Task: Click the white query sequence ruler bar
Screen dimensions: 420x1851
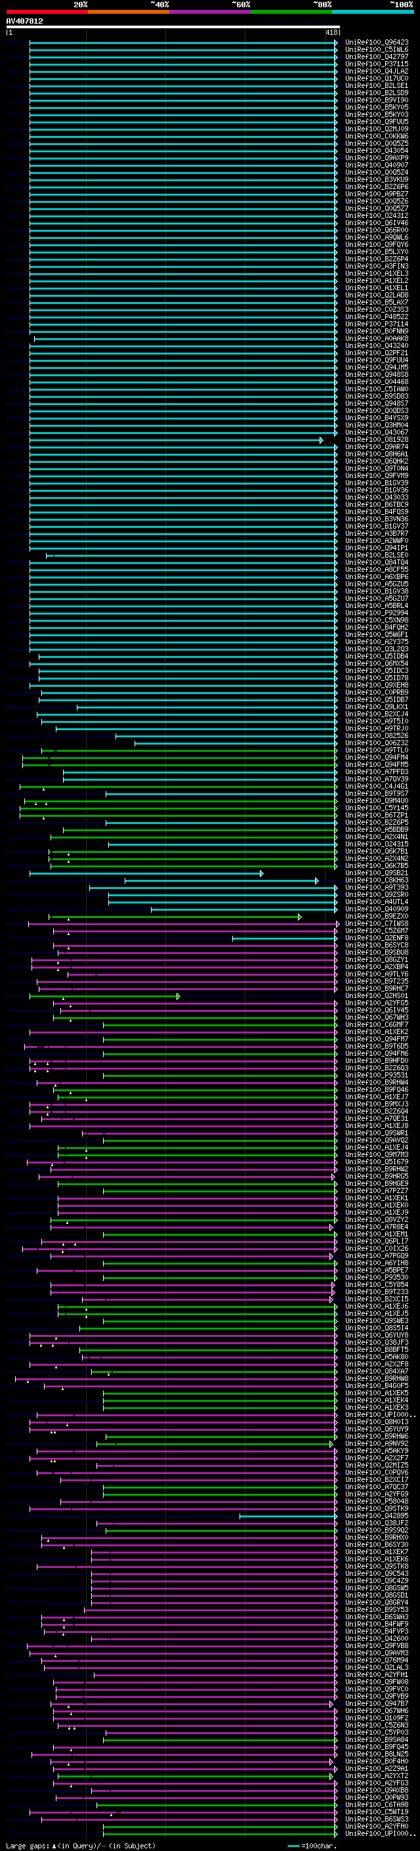Action: pyautogui.click(x=173, y=28)
